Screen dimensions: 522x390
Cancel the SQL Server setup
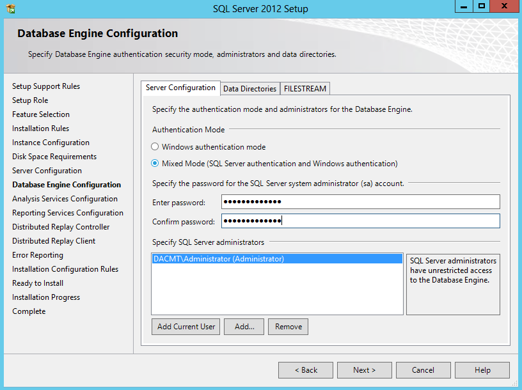coord(423,370)
